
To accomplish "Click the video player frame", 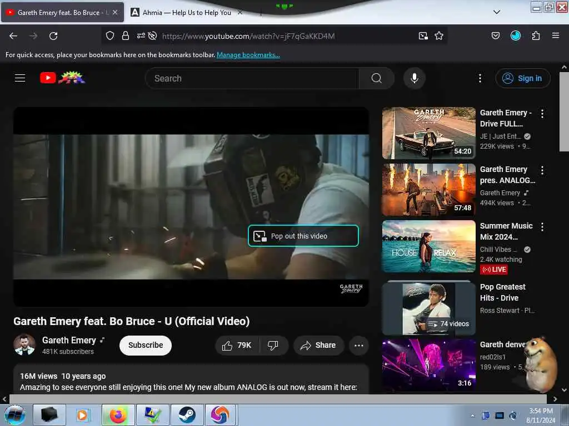I will (x=191, y=207).
